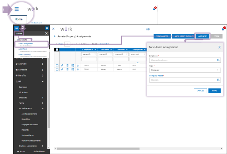
Task: Edit Ashley Nelson's row with the pencil icon
Action: tap(62, 69)
